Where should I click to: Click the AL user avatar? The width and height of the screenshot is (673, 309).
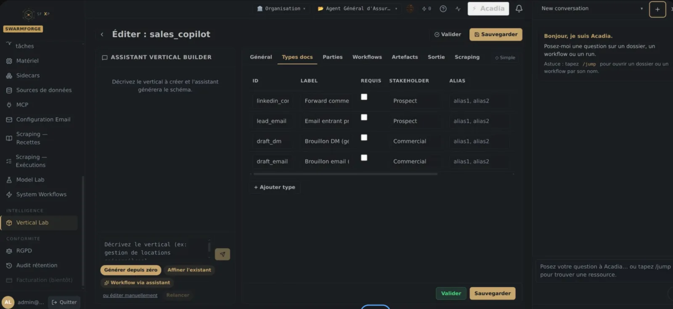(8, 302)
